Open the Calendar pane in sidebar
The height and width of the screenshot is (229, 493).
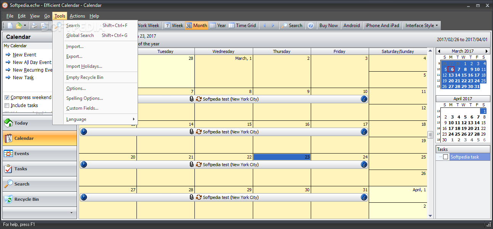click(x=40, y=138)
